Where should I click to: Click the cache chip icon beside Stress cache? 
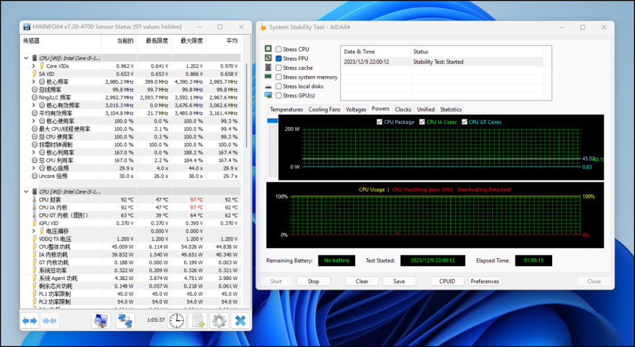tap(268, 68)
